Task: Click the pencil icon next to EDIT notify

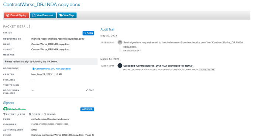Action: pos(87,90)
